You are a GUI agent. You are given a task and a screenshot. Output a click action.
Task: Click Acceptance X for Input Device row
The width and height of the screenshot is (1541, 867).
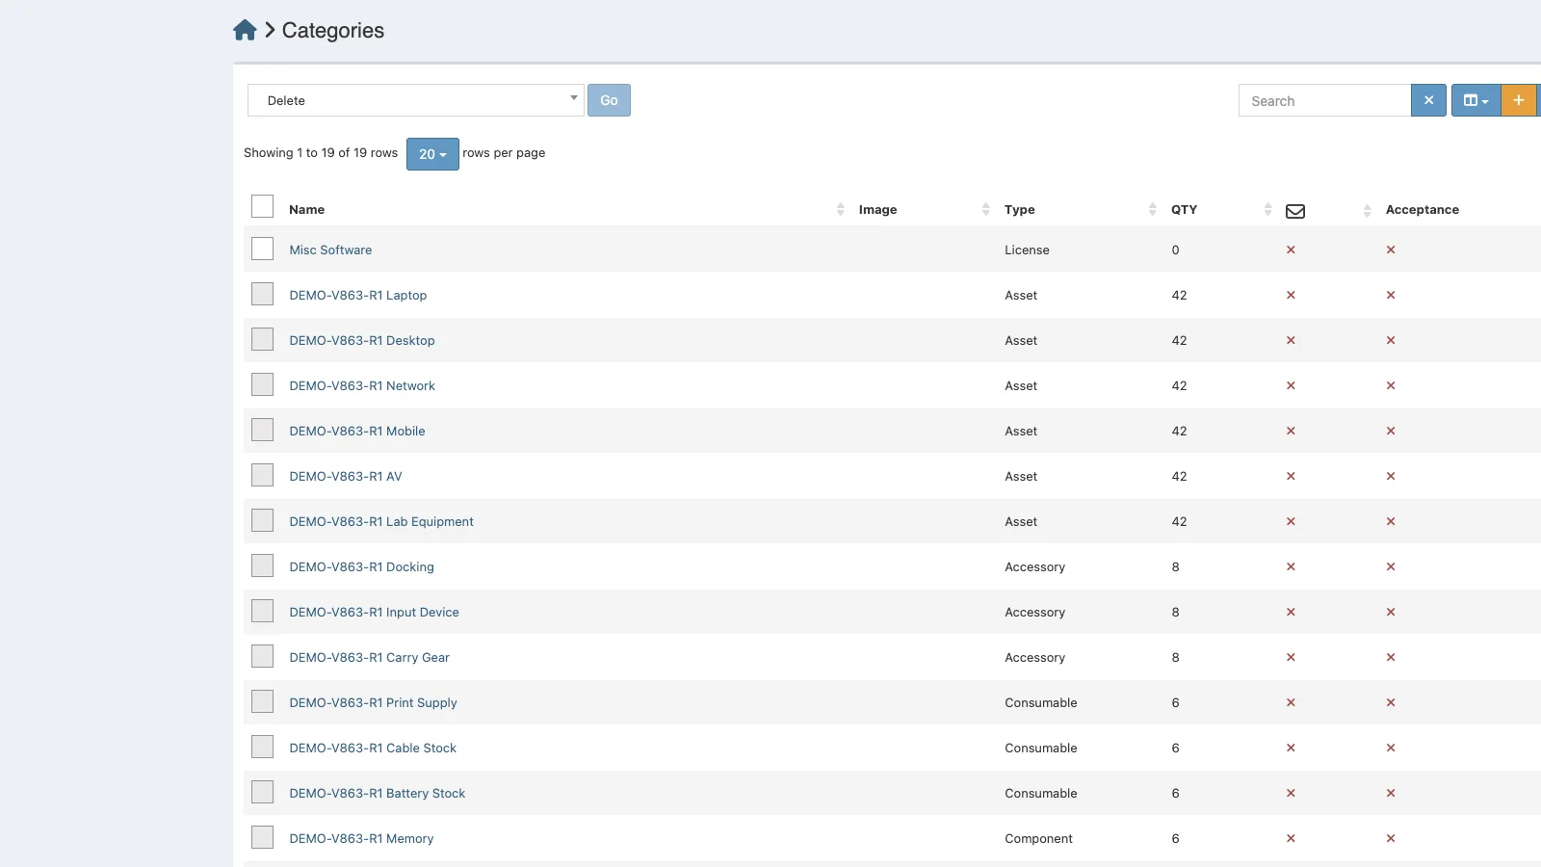[x=1391, y=612]
